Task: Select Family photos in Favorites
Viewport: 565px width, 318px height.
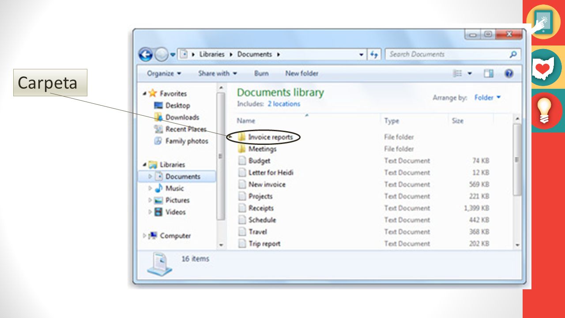Action: [187, 141]
